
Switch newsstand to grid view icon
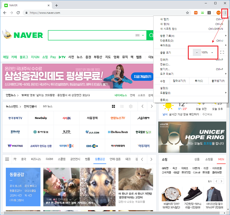(113, 106)
